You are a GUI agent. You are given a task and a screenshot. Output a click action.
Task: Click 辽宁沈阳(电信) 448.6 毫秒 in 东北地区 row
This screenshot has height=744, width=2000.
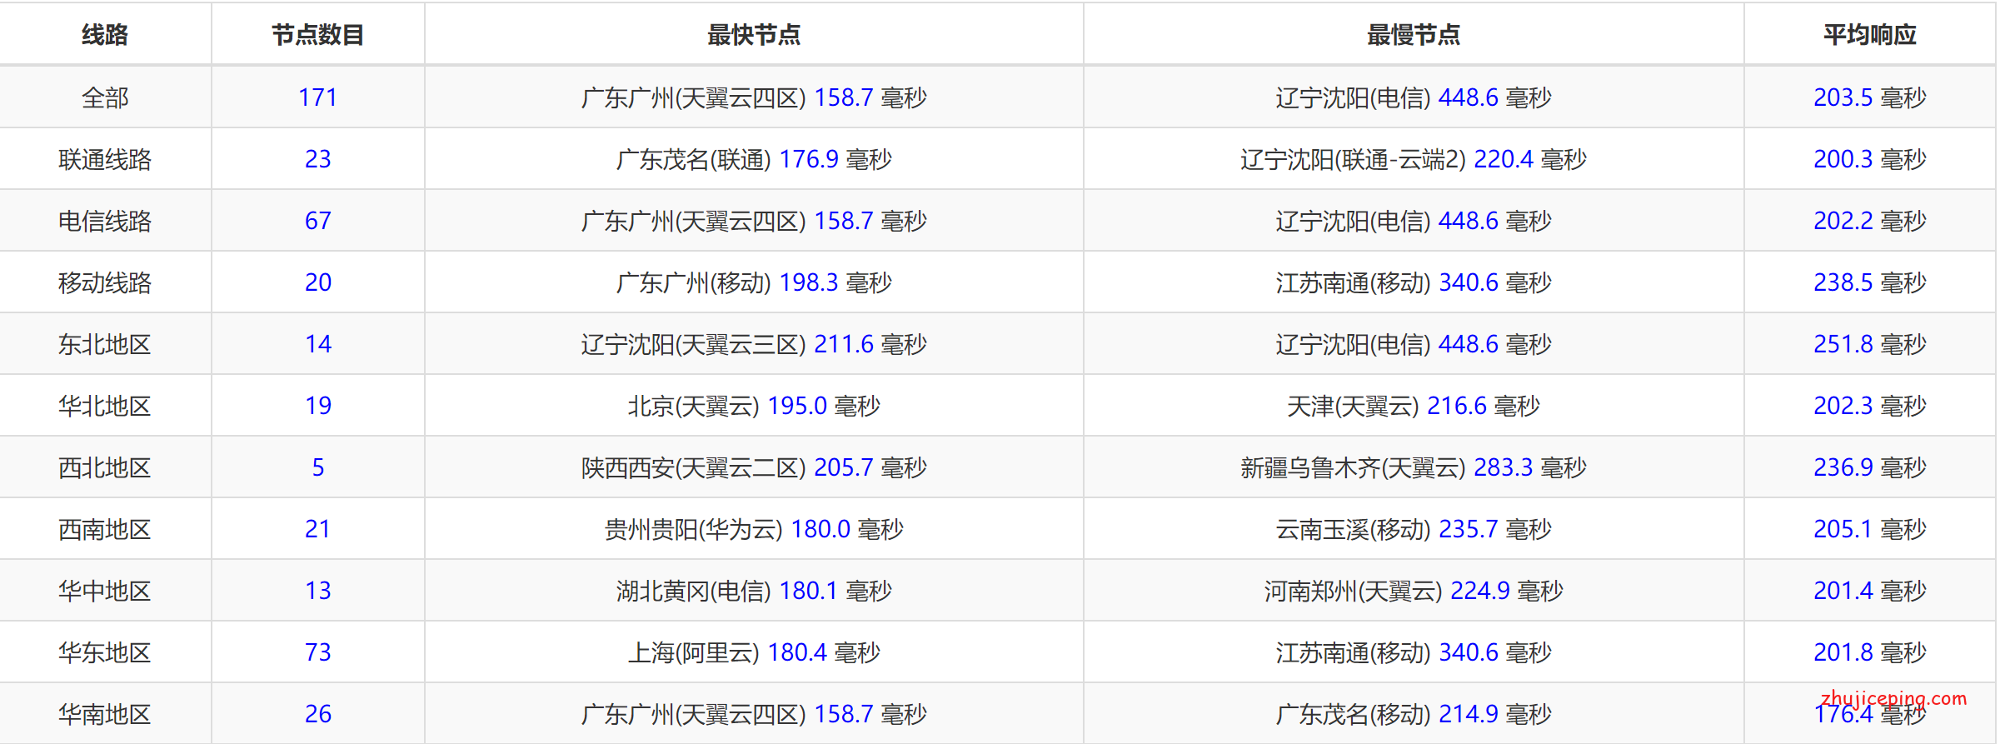point(1414,344)
